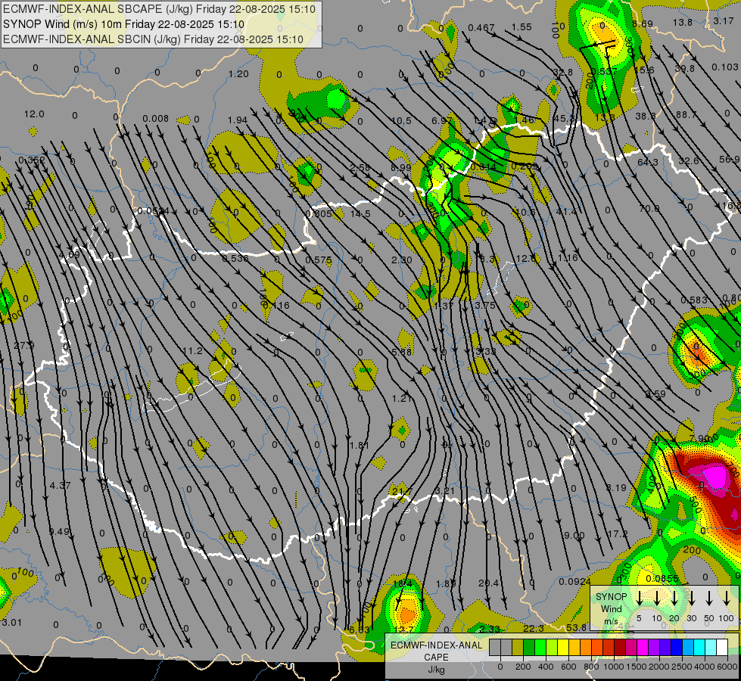741x681 pixels.
Task: Click the 50 m/s wind arrow in legend
Action: tap(709, 599)
